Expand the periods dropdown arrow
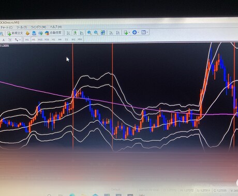238x196 pixels. point(138,32)
